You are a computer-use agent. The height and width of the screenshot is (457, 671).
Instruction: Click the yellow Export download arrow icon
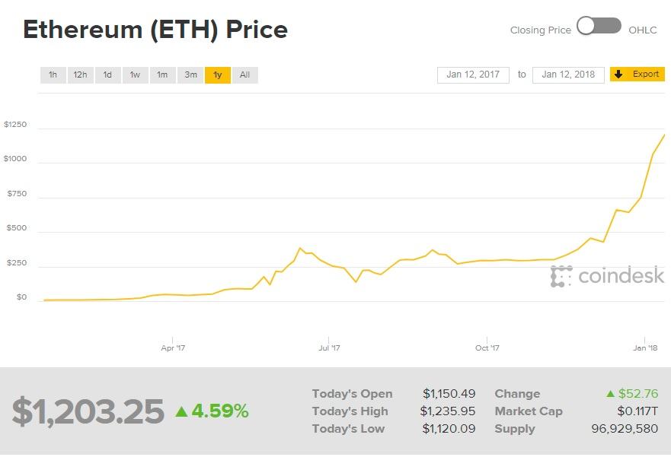point(618,74)
